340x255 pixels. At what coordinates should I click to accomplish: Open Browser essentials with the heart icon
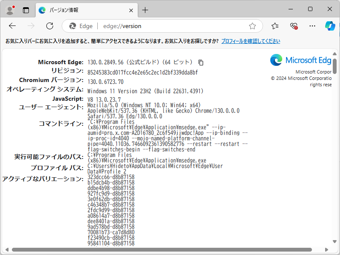point(294,26)
